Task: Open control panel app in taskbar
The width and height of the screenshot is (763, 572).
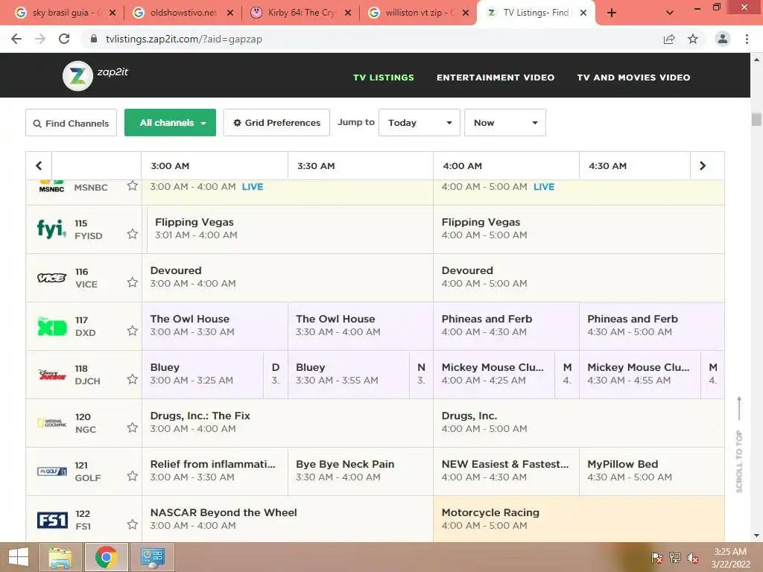Action: (x=152, y=557)
